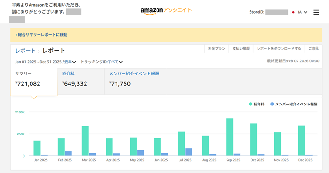Click the Jun 2025 axis label
The height and width of the screenshot is (173, 329).
(x=161, y=160)
